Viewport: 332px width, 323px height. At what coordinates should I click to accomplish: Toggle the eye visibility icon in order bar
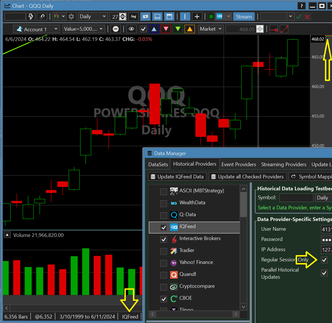[x=131, y=29]
